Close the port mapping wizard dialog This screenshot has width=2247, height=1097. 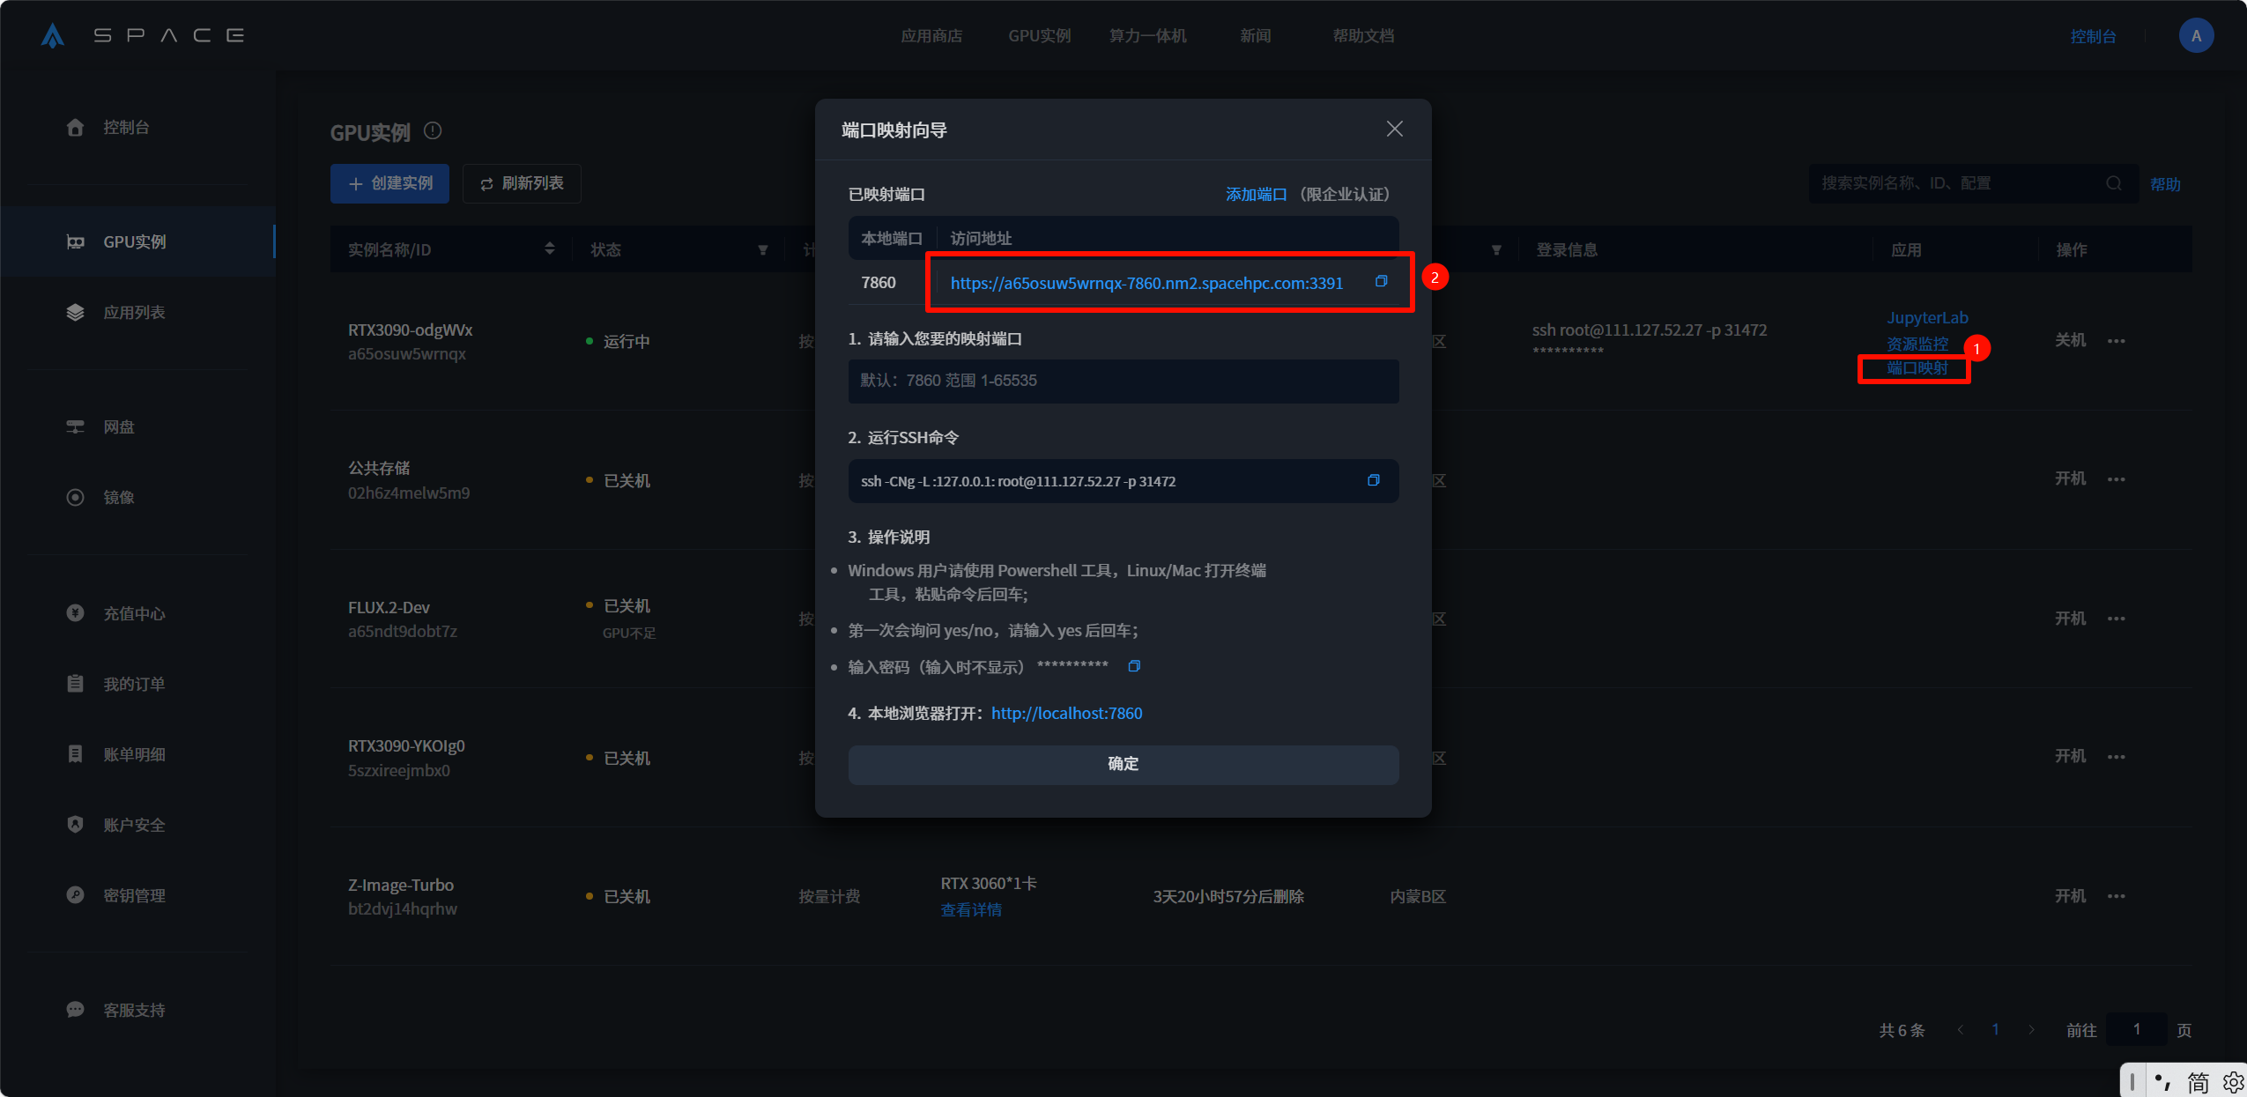pyautogui.click(x=1394, y=130)
